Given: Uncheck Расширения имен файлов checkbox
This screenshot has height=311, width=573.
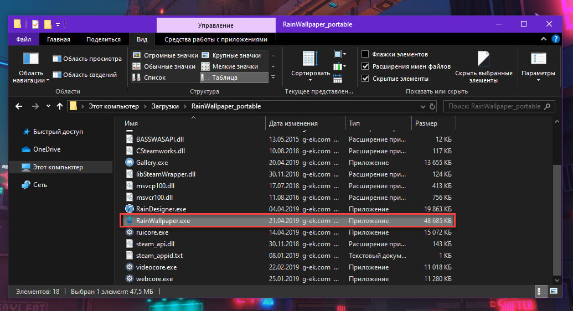Looking at the screenshot, I should pos(365,66).
